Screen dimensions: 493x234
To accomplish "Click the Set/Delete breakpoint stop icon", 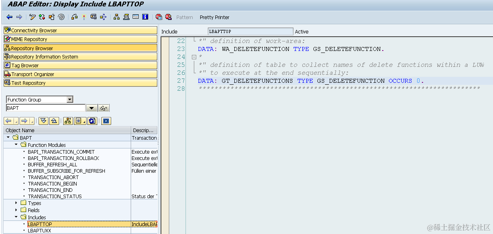I will coord(159,17).
